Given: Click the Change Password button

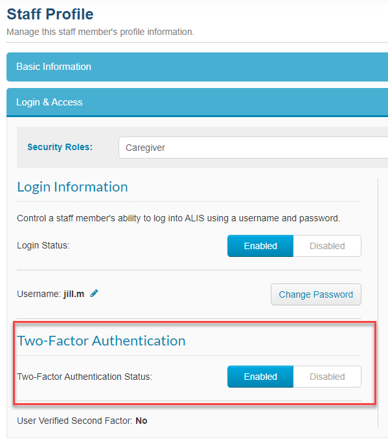Looking at the screenshot, I should pos(316,294).
